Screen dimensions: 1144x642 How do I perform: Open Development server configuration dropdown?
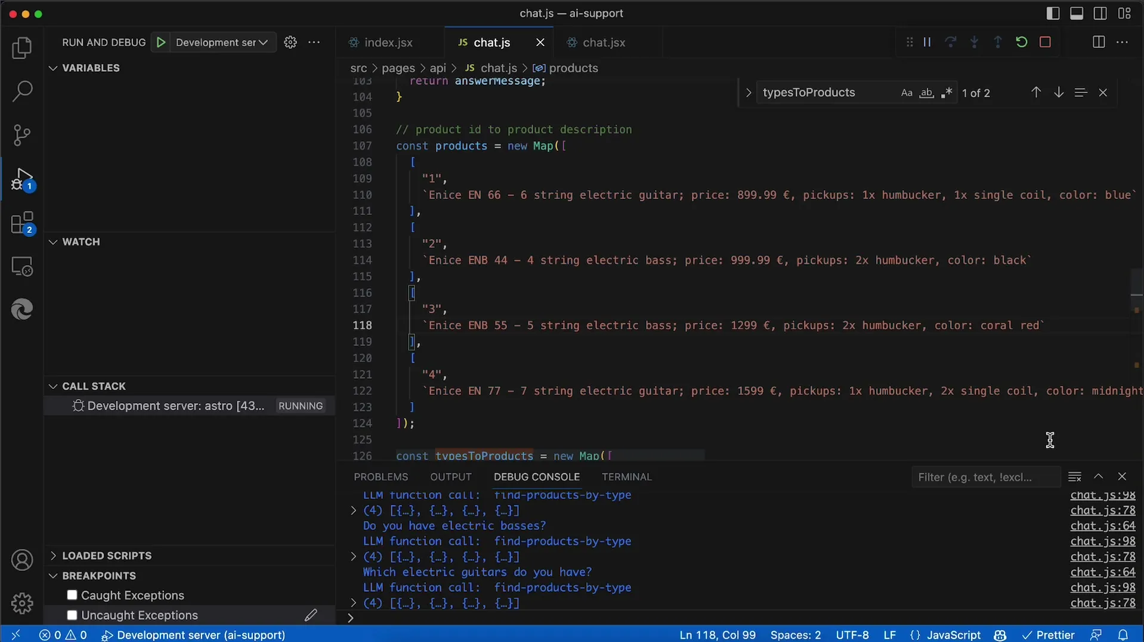coord(222,42)
